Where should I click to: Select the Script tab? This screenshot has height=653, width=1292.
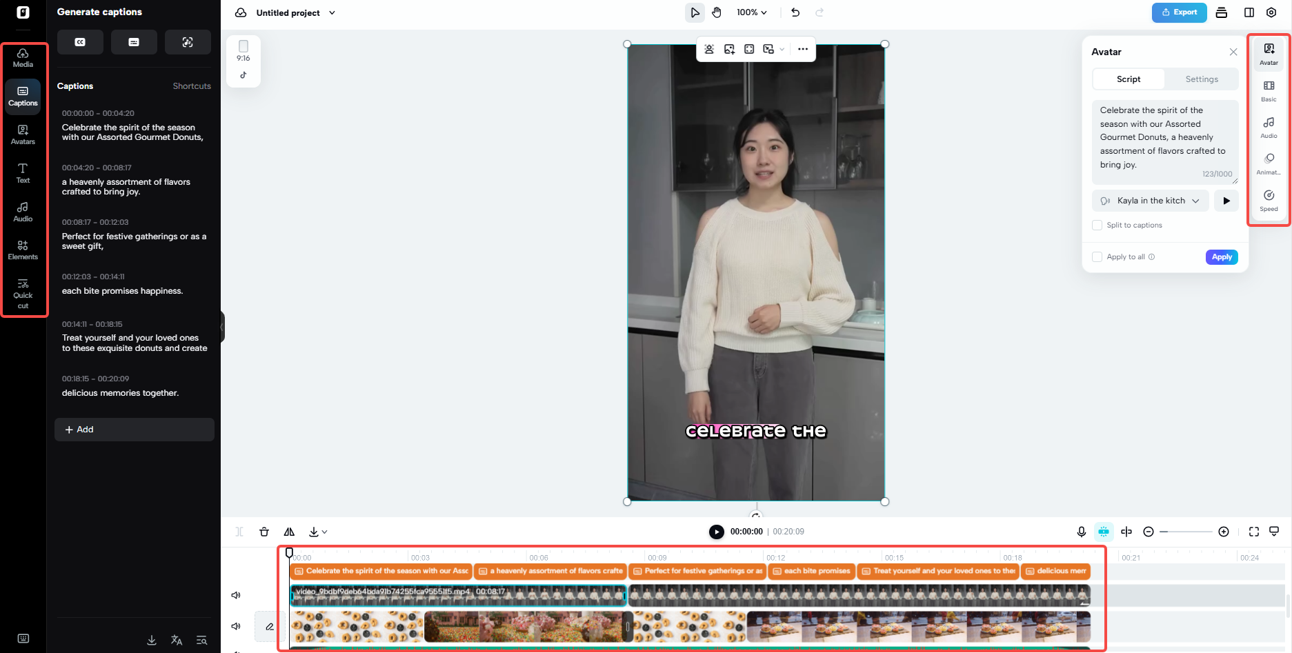pos(1128,79)
